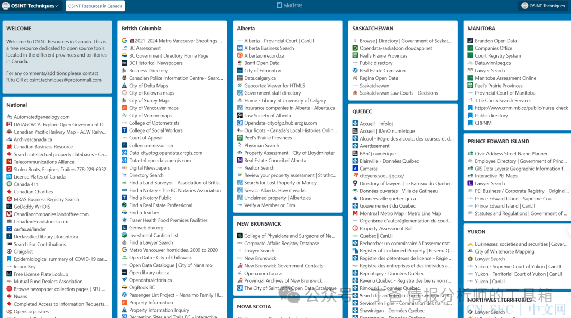571x318 pixels.
Task: Open the Find a Notary Public link
Action: pyautogui.click(x=150, y=198)
